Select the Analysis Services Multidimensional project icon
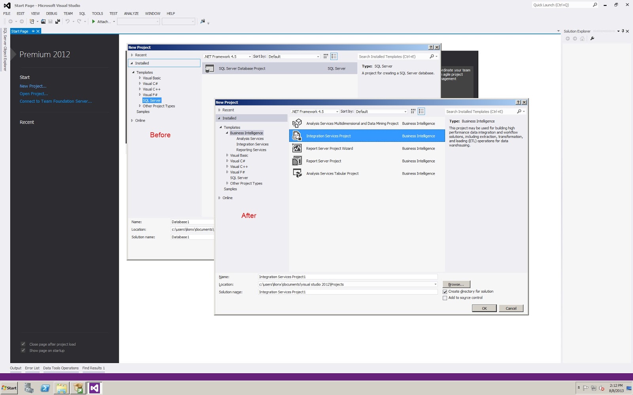This screenshot has height=395, width=633. point(297,123)
